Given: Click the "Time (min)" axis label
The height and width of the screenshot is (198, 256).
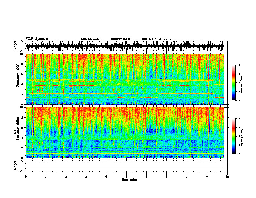Looking at the screenshot, I should coord(129,180).
